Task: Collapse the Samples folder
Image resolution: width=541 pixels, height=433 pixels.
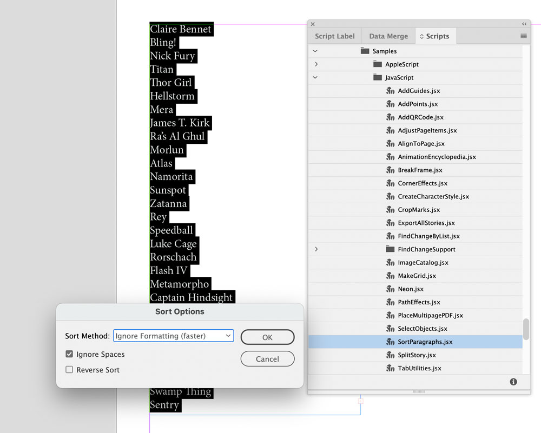Action: click(x=315, y=51)
